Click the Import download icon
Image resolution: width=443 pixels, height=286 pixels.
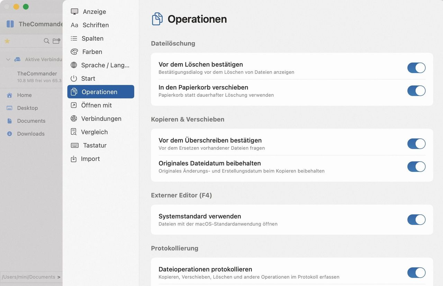pos(74,159)
